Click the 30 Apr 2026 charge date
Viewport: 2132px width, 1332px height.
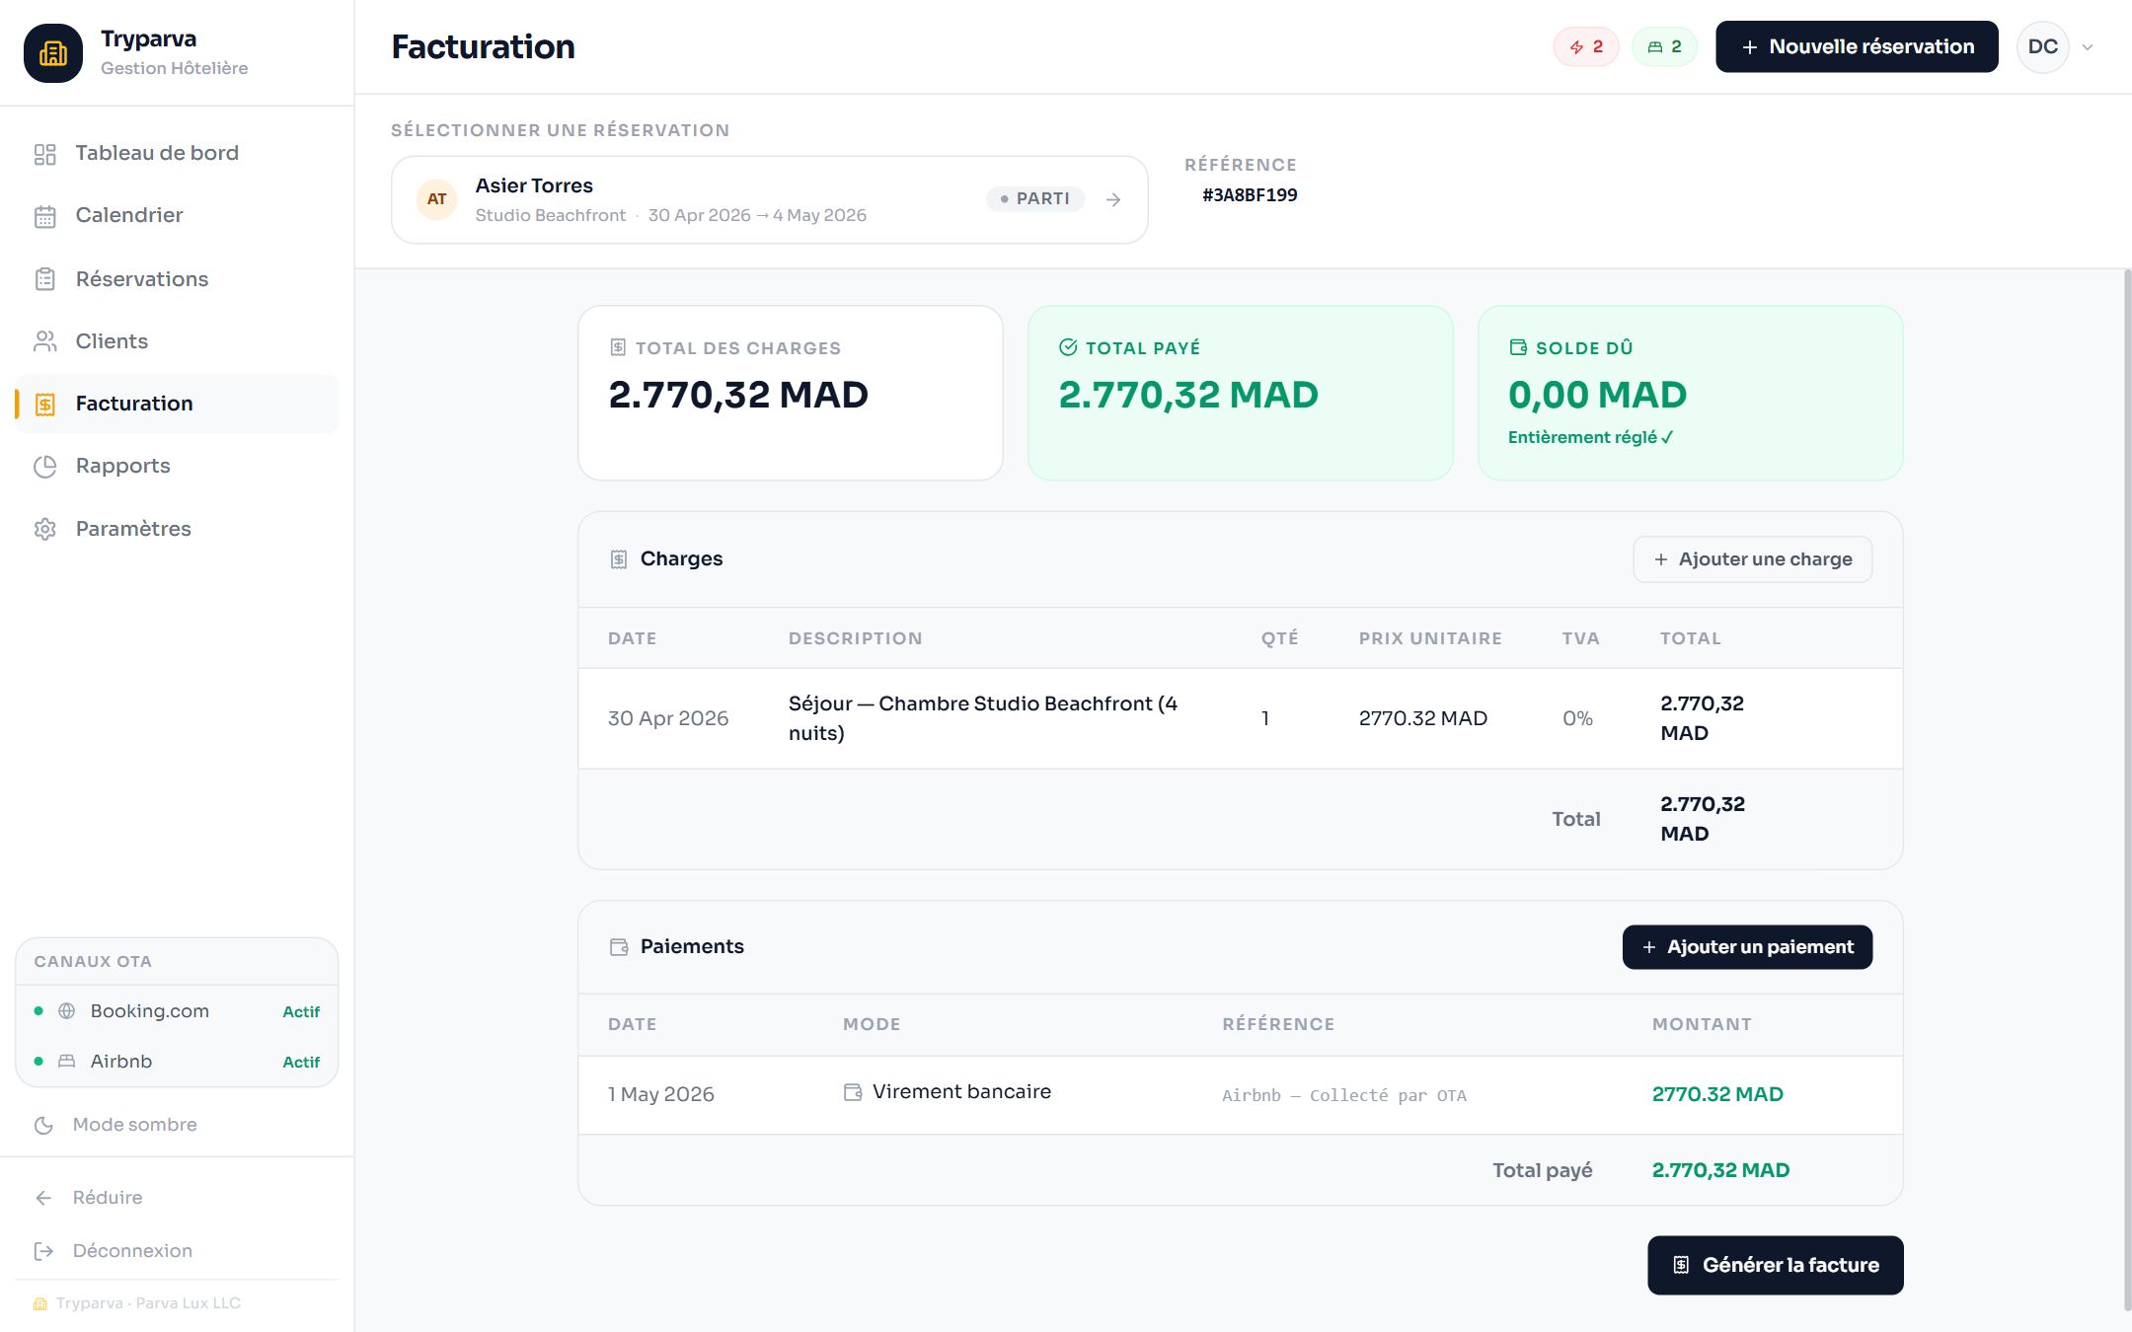(668, 718)
